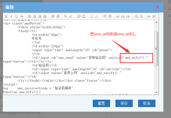This screenshot has width=171, height=118.
Task: Click the code editor vertical scrollbar
Action: pyautogui.click(x=156, y=48)
